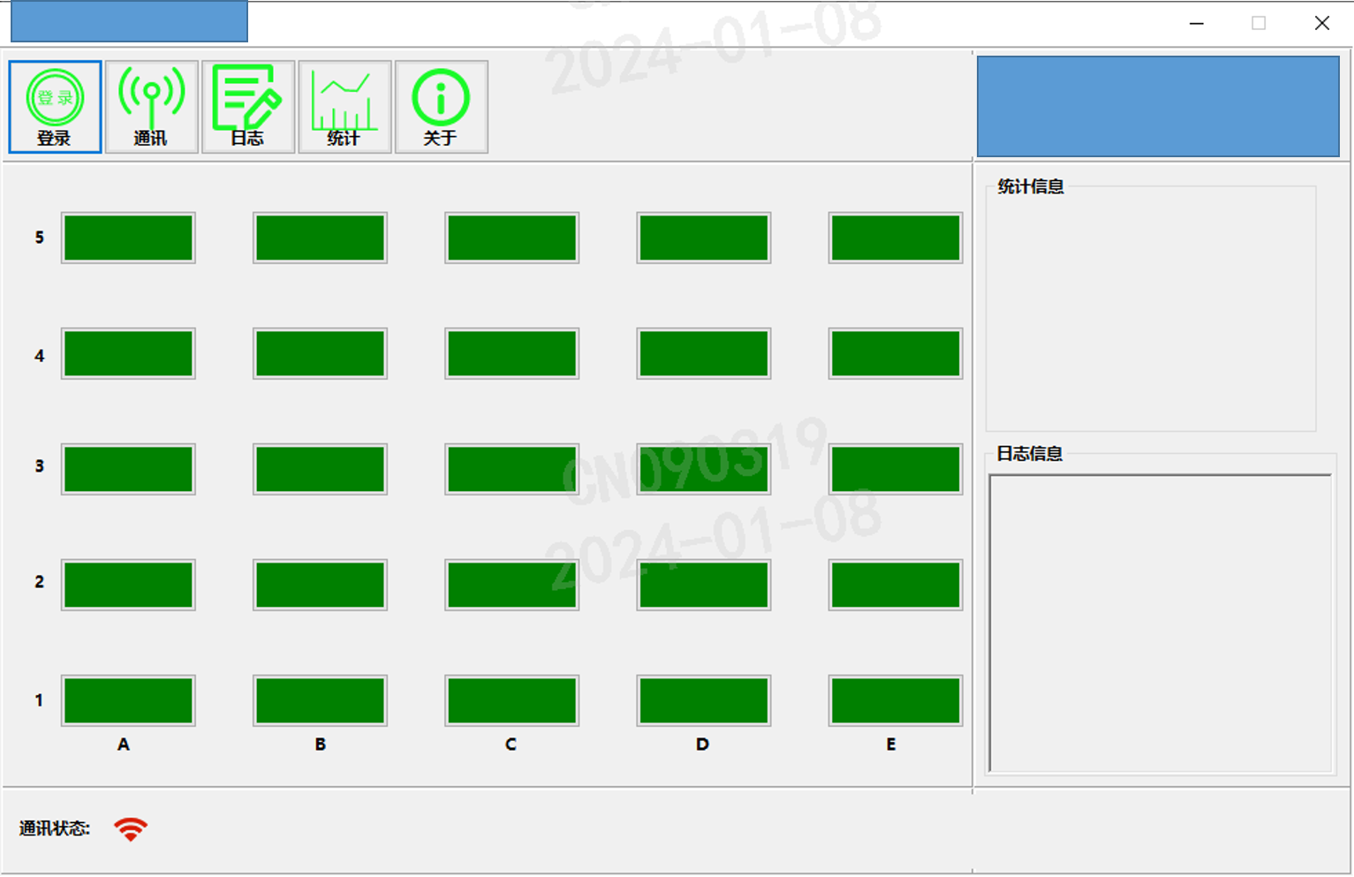Viewport: 1354px width, 877px height.
Task: Select green cell at column C row 5
Action: [511, 238]
